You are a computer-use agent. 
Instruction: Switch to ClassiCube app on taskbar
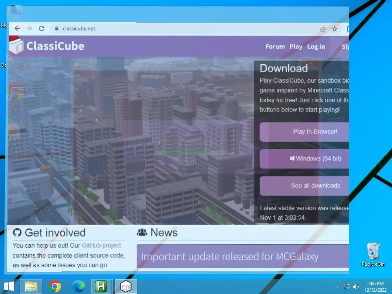[x=126, y=286]
